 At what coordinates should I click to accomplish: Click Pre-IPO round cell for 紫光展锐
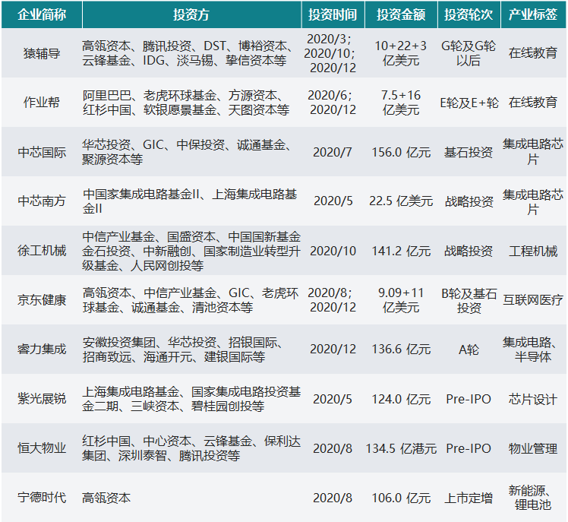469,399
